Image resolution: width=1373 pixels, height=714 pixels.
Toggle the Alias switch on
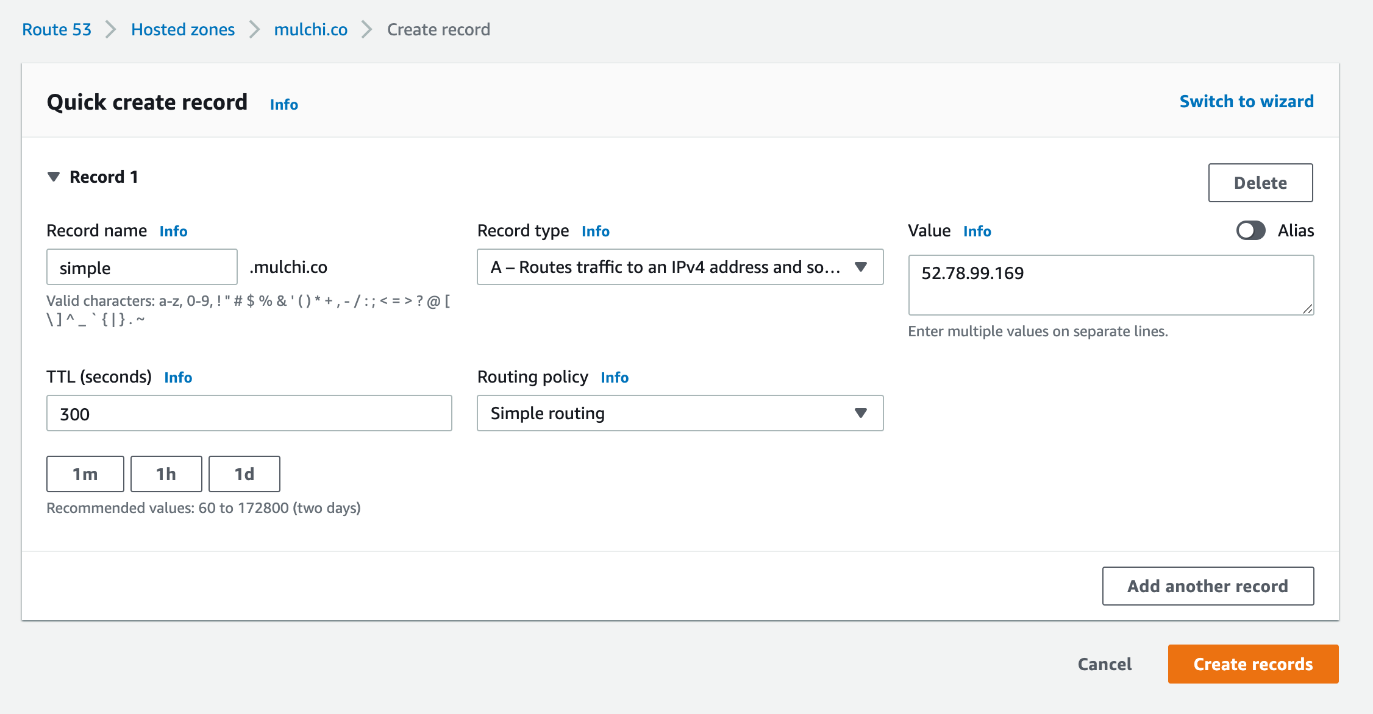1250,230
